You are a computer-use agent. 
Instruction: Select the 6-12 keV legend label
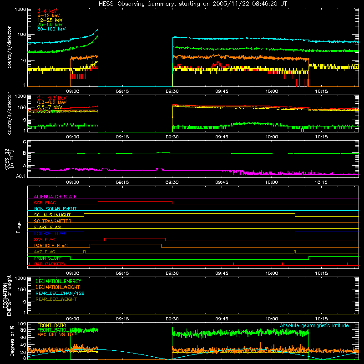pyautogui.click(x=49, y=15)
